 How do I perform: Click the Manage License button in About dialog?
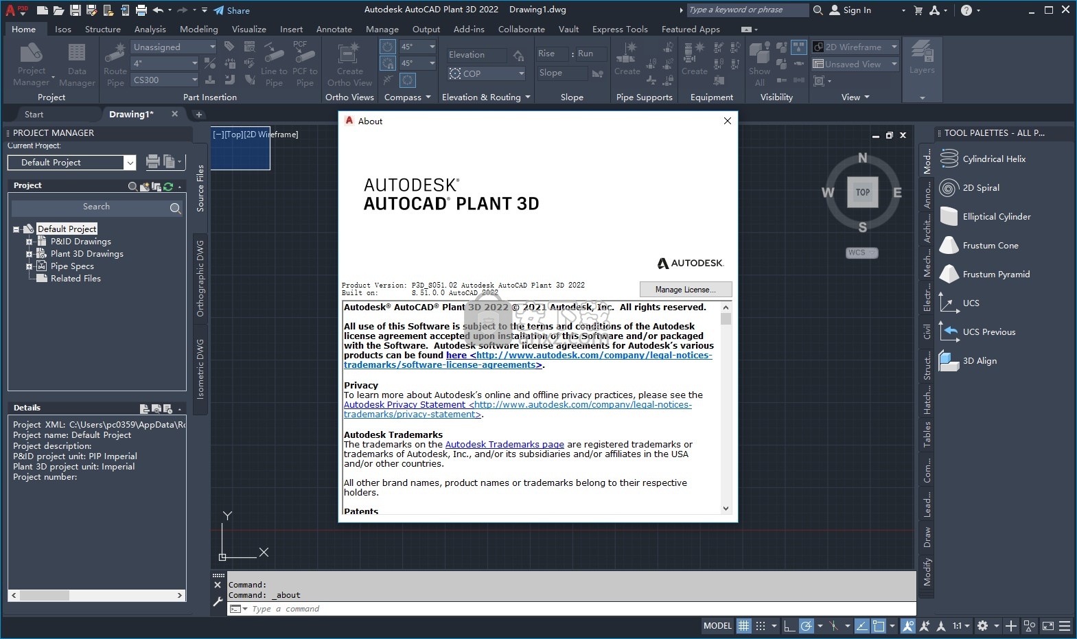pyautogui.click(x=685, y=289)
